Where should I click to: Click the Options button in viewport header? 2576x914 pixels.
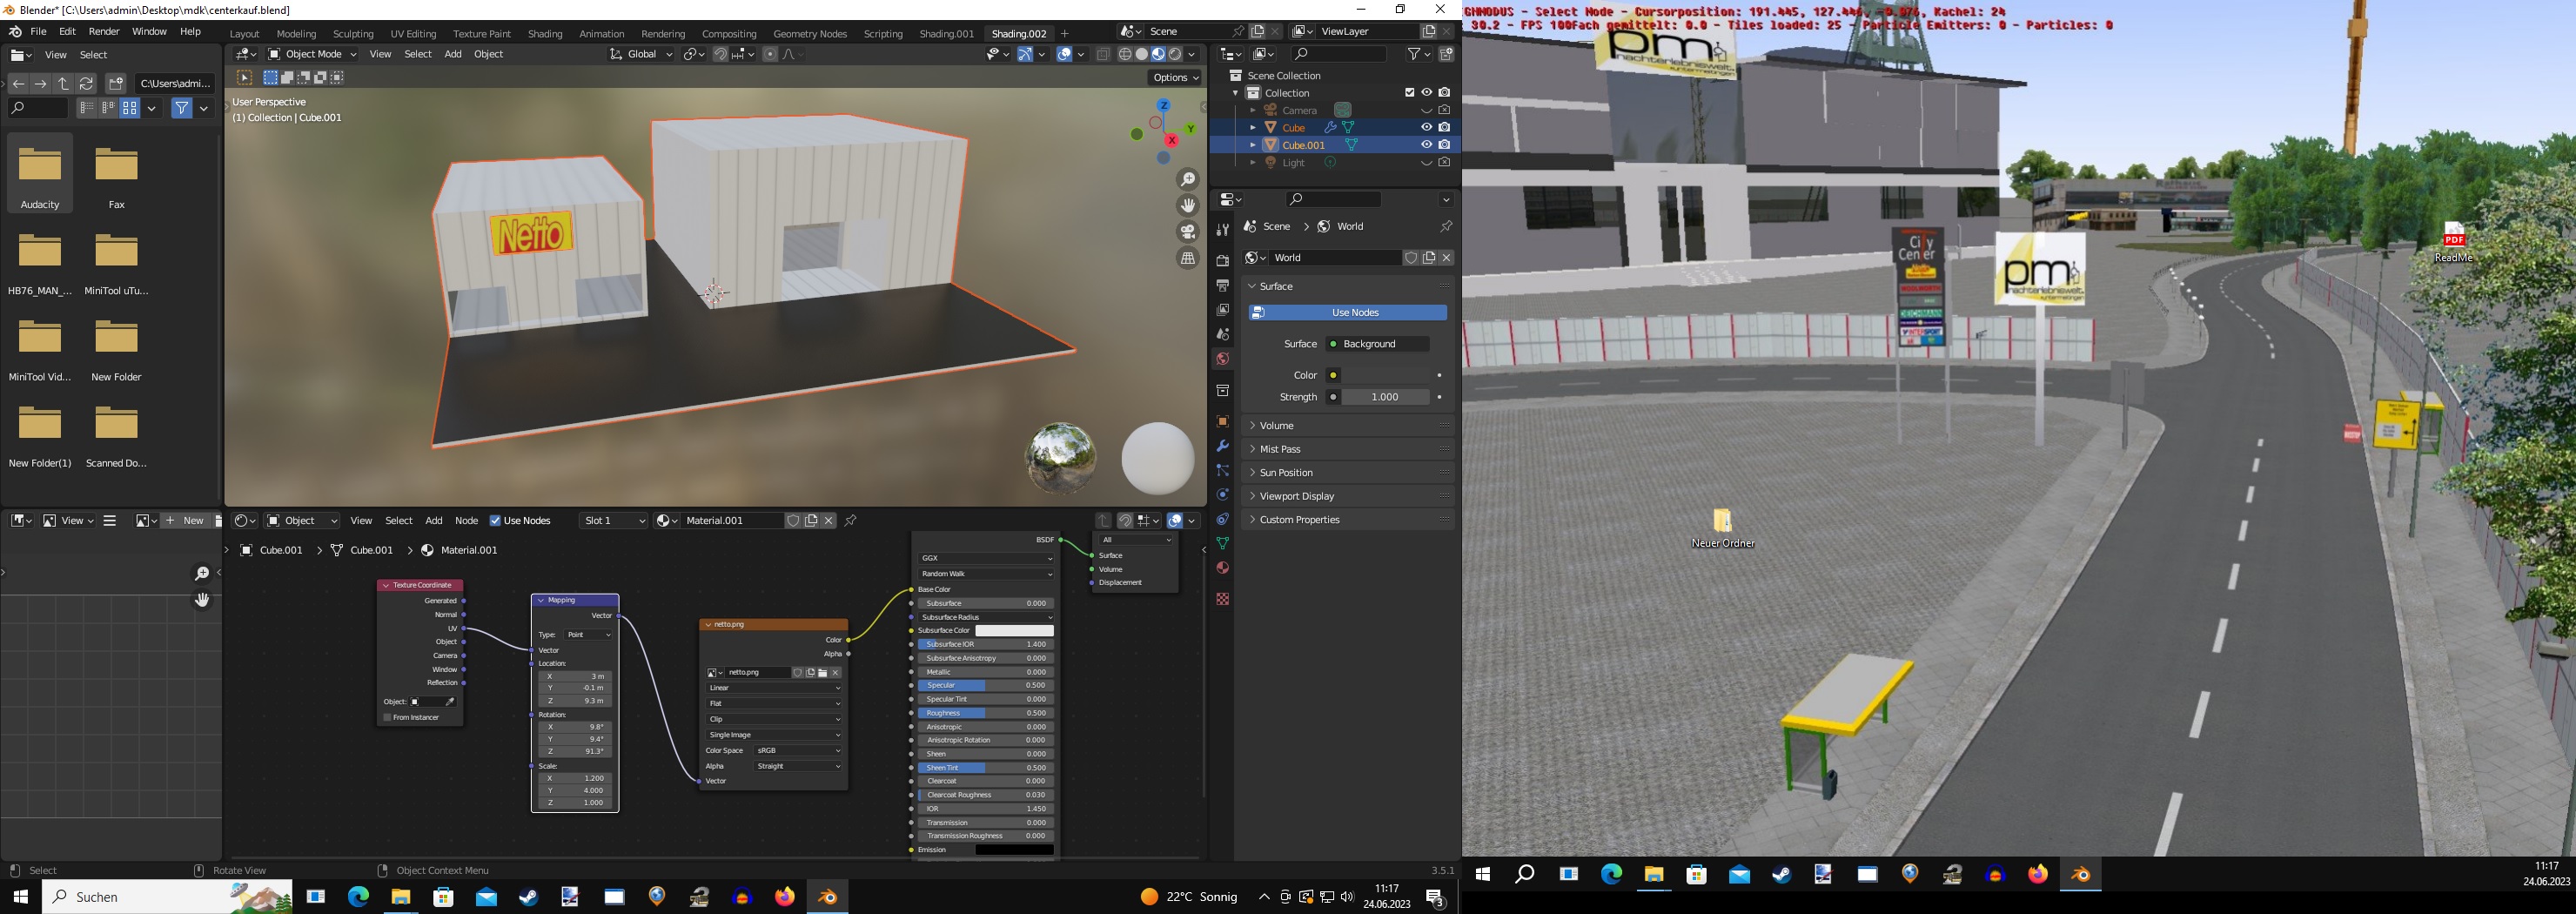pos(1175,78)
